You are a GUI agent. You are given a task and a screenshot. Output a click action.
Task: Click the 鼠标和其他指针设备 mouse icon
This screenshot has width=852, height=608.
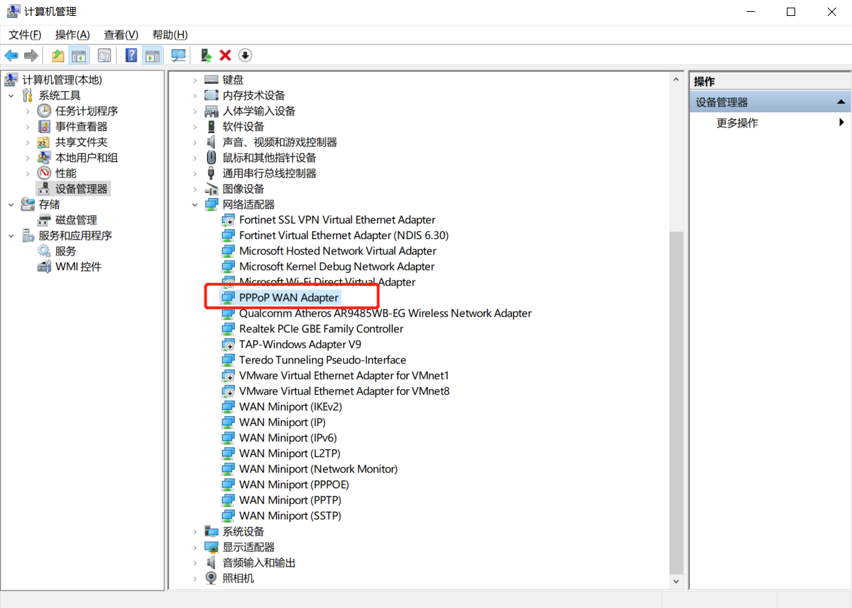(211, 158)
